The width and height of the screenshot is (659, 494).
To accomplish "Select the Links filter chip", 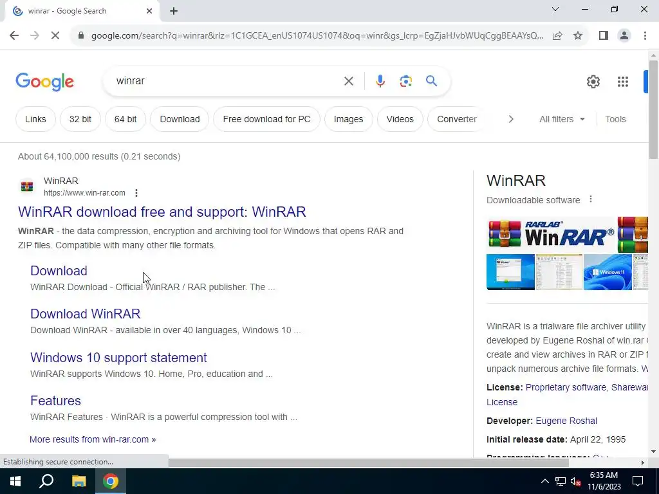I will [36, 119].
